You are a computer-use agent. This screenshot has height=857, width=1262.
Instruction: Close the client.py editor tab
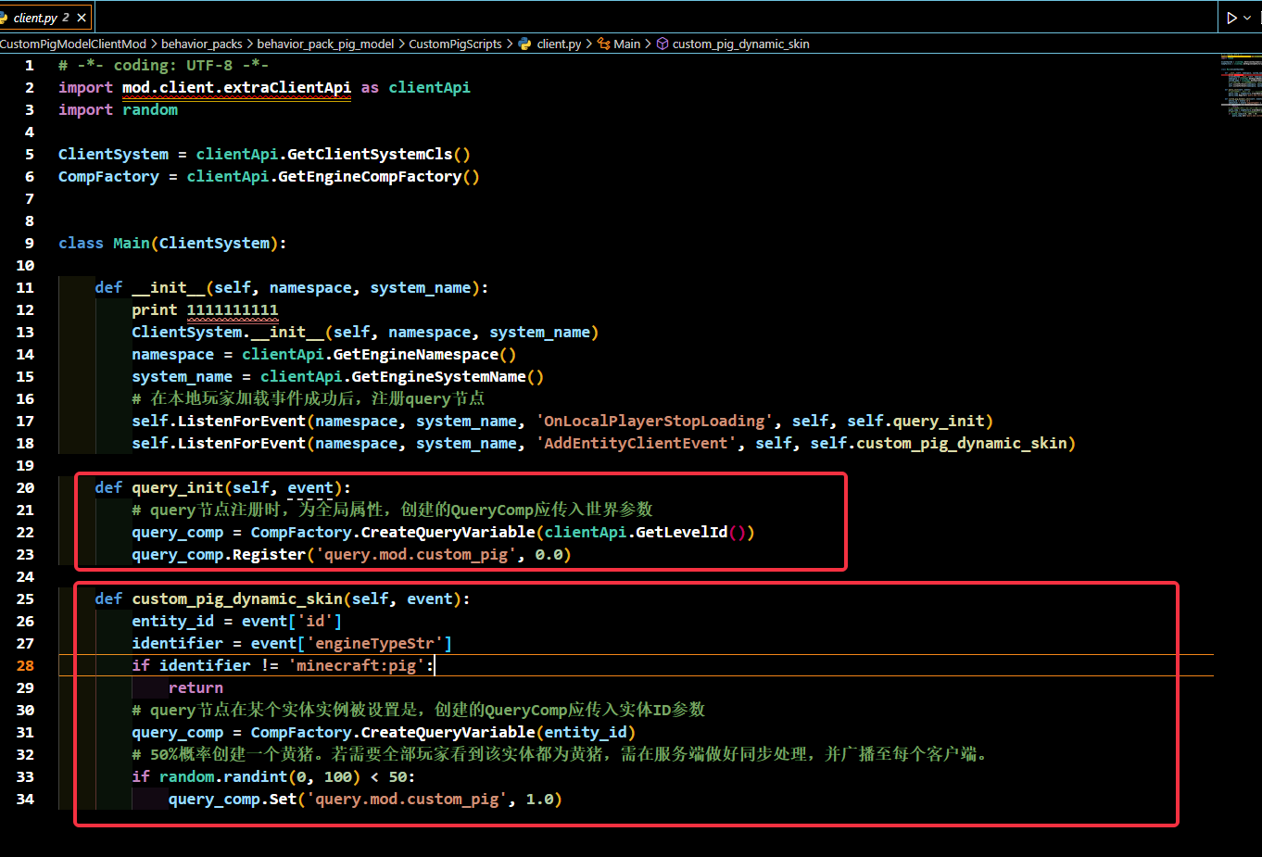click(82, 18)
